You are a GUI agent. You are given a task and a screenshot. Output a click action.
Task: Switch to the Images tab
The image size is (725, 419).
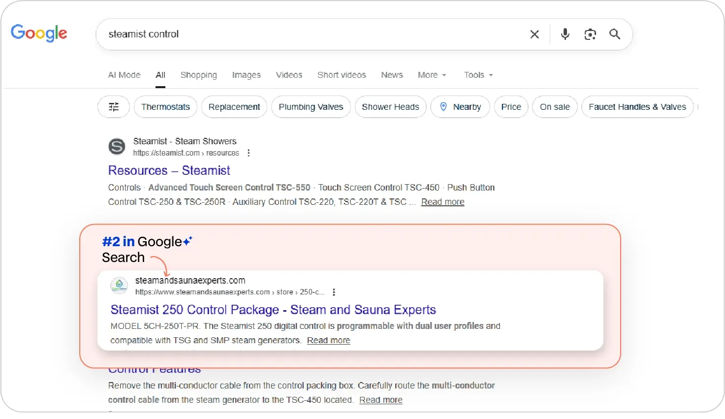pyautogui.click(x=246, y=75)
